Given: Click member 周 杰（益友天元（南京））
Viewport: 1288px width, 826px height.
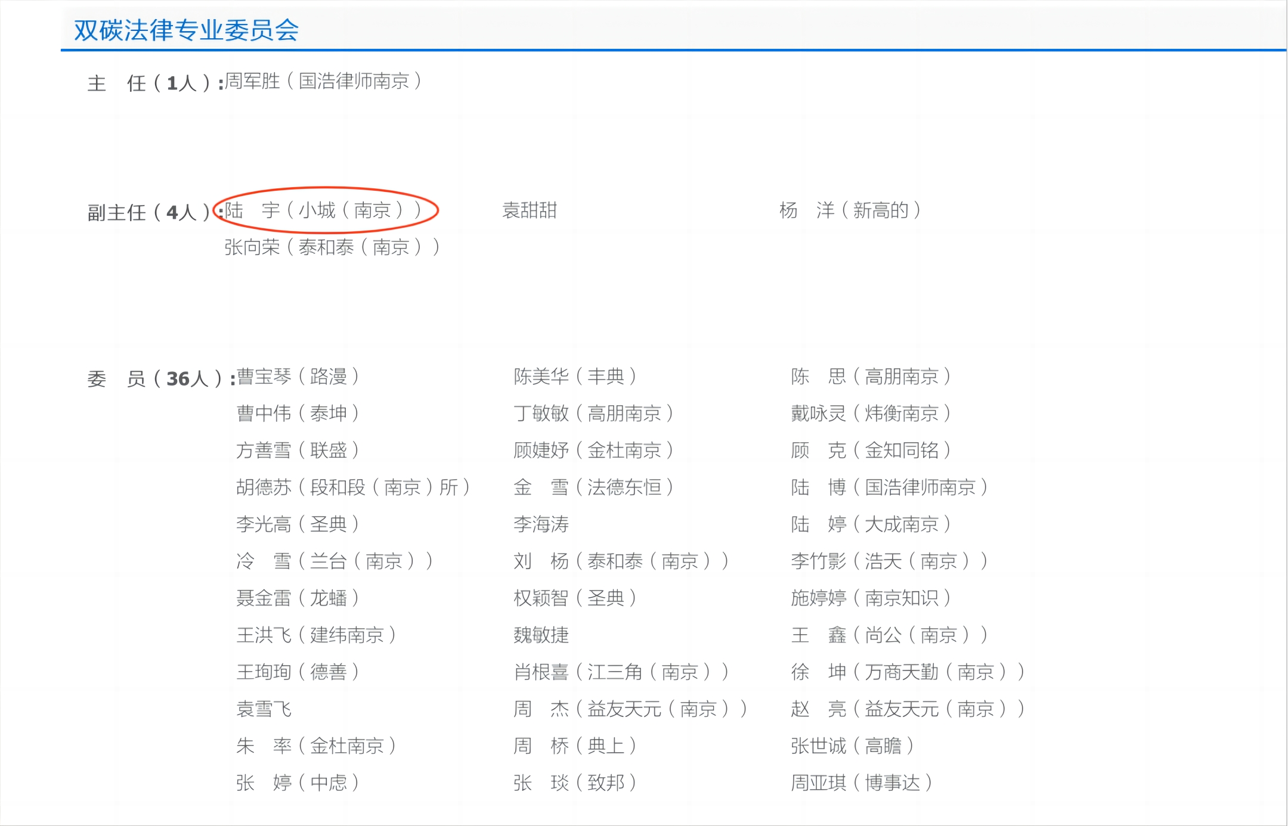Looking at the screenshot, I should 631,709.
